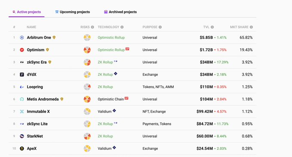Click the risk pie chart for Immutable X
This screenshot has height=157, width=292.
click(87, 112)
